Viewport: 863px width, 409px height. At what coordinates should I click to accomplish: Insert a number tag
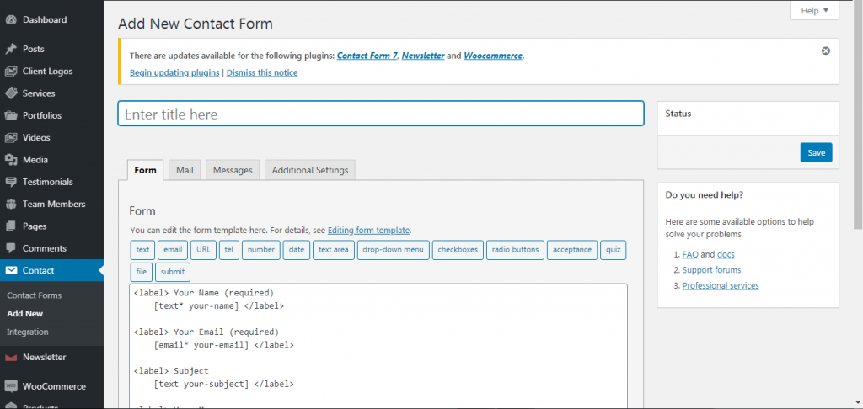tap(261, 250)
